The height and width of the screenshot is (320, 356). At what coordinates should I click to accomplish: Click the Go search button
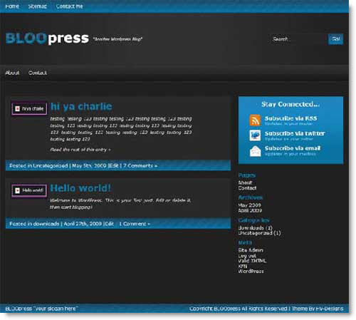tap(335, 39)
